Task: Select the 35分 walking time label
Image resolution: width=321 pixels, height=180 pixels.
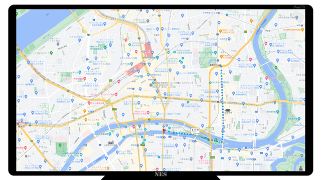Action: point(195,130)
